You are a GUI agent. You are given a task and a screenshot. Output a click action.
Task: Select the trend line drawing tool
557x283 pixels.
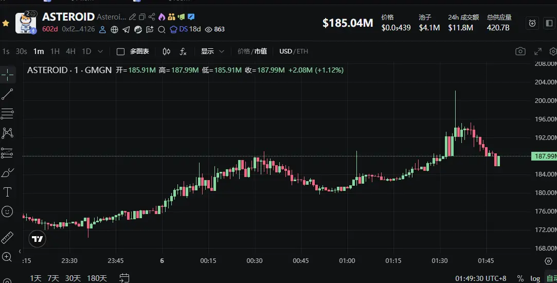coord(7,94)
